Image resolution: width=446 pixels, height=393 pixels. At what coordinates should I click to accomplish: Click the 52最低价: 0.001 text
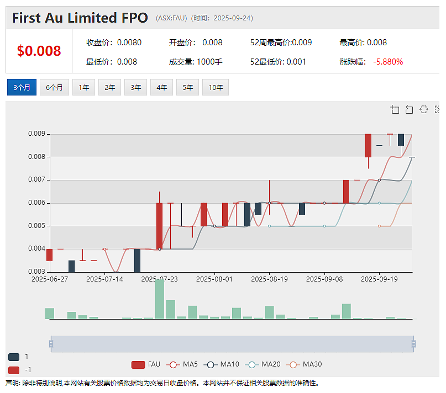click(278, 62)
